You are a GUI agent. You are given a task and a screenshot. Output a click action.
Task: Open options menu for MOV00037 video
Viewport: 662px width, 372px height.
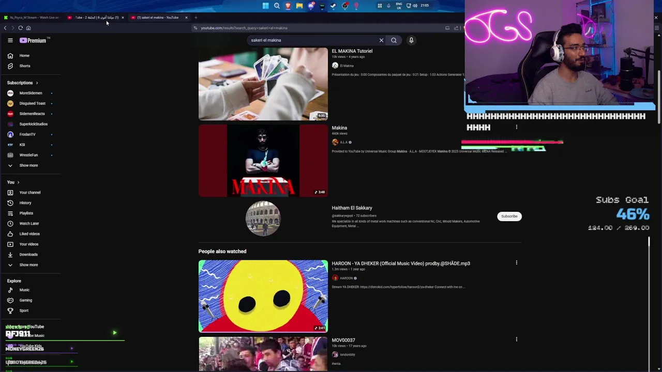[x=516, y=339]
